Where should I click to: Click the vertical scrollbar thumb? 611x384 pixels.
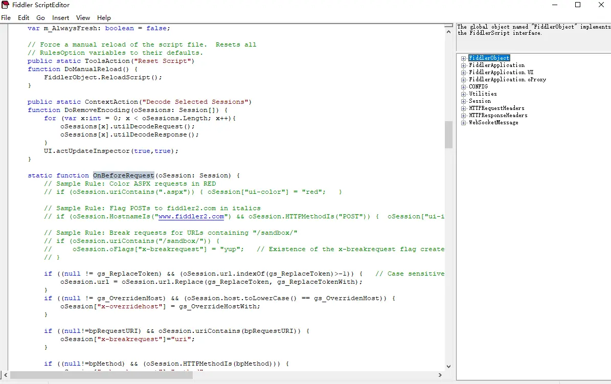coord(448,134)
